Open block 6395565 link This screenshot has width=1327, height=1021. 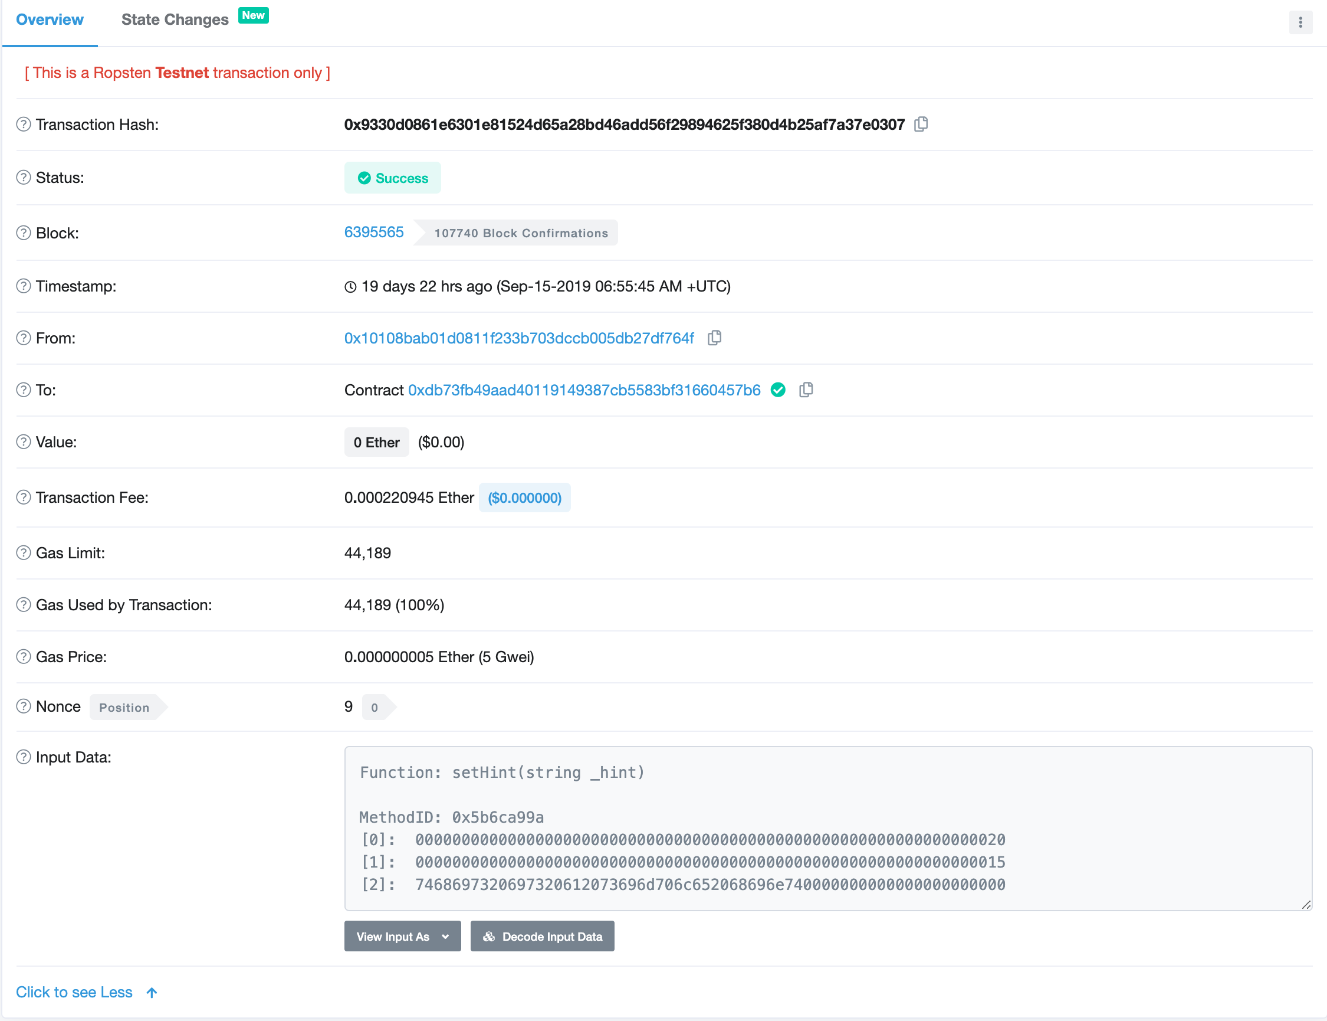pyautogui.click(x=373, y=232)
